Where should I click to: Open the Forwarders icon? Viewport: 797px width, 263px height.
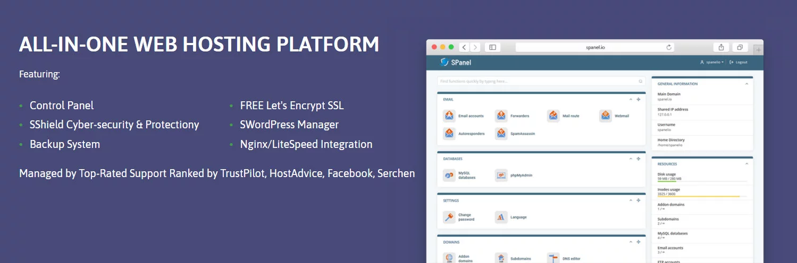[501, 116]
